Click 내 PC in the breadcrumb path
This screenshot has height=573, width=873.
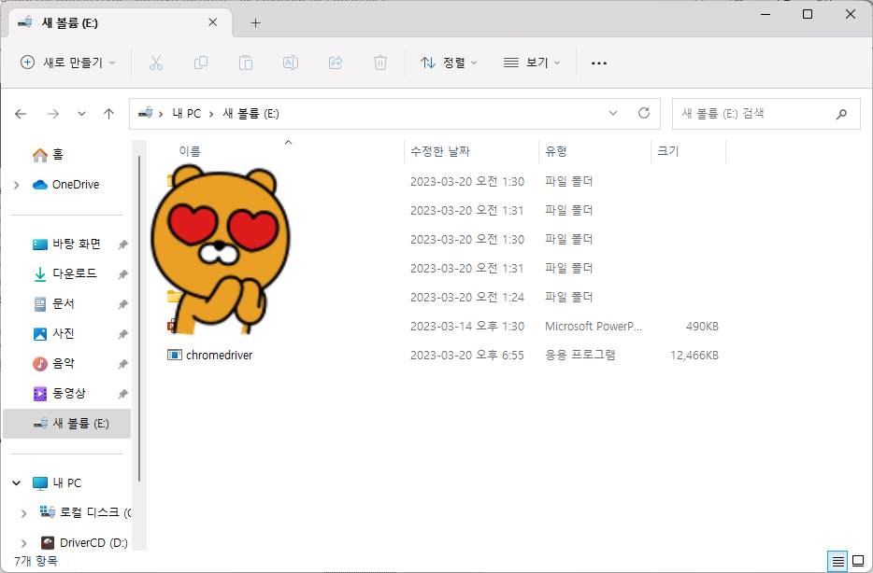(187, 114)
